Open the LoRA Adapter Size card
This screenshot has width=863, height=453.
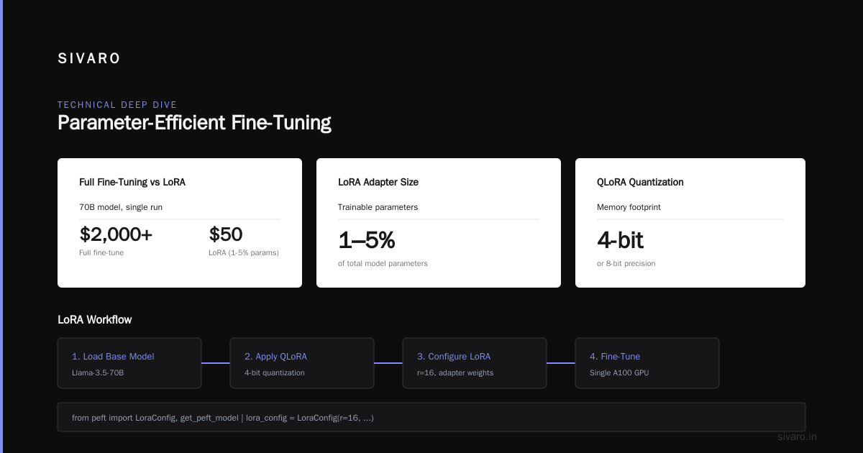pos(439,223)
